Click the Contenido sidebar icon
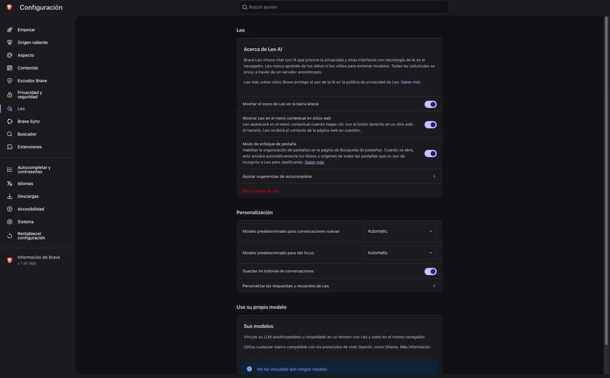The height and width of the screenshot is (378, 610). pos(10,68)
